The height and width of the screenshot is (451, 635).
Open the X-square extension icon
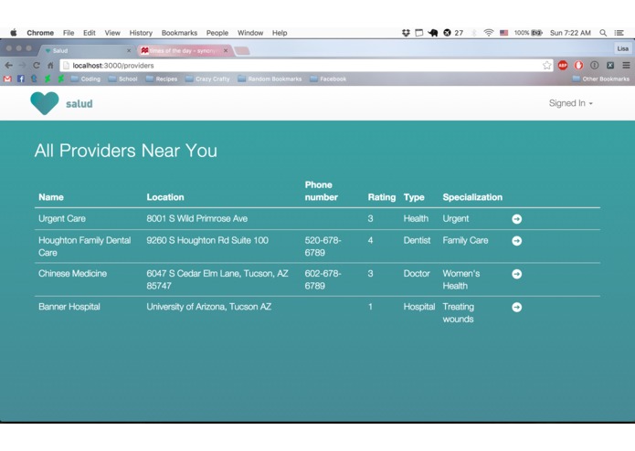pyautogui.click(x=610, y=65)
